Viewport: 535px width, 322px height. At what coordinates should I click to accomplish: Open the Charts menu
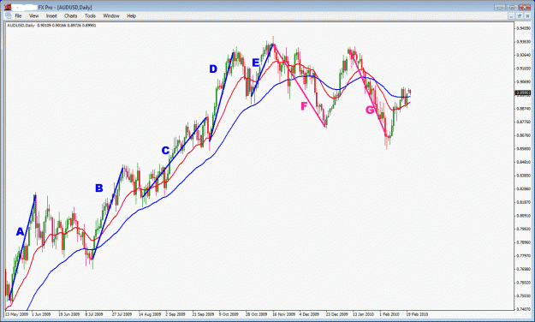point(71,16)
